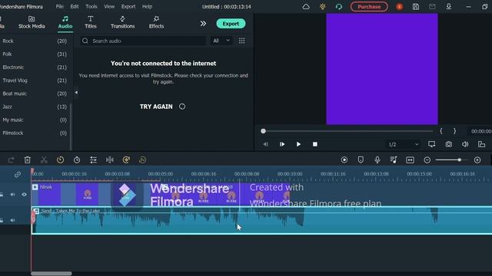
Task: Open the Effects tab
Action: [156, 22]
